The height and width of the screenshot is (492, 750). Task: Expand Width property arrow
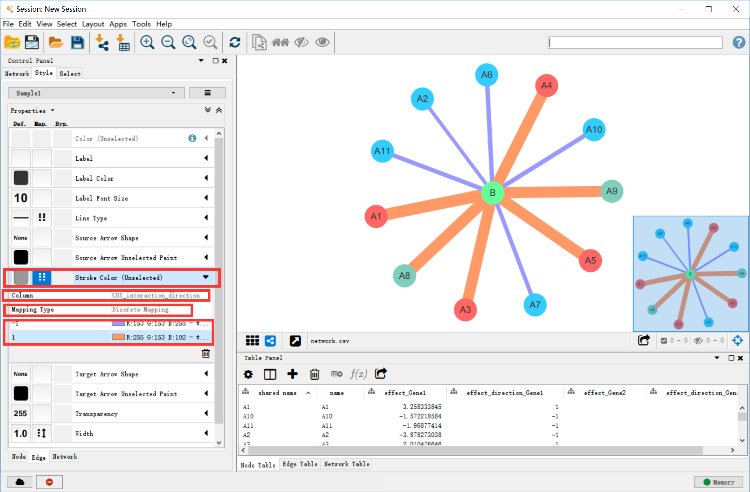(x=206, y=433)
